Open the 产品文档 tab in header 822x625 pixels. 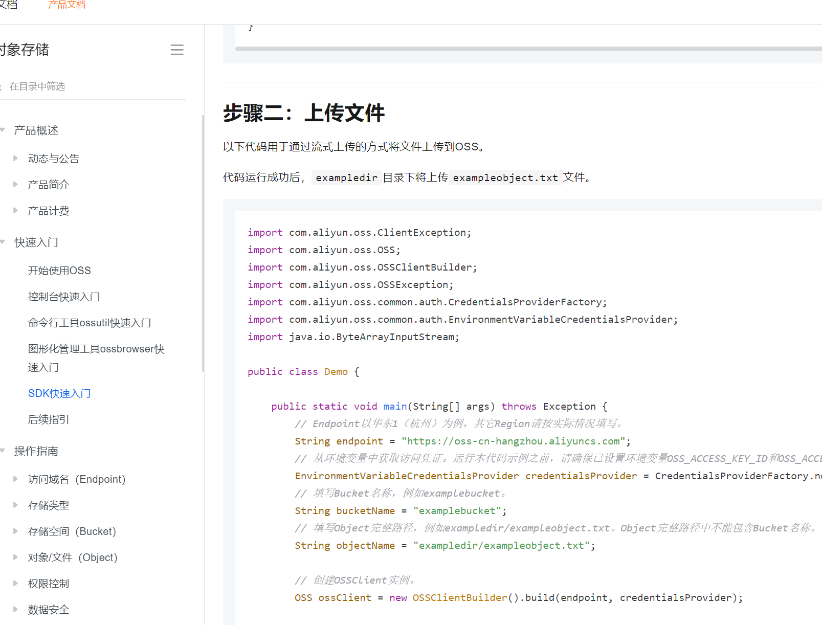click(66, 5)
